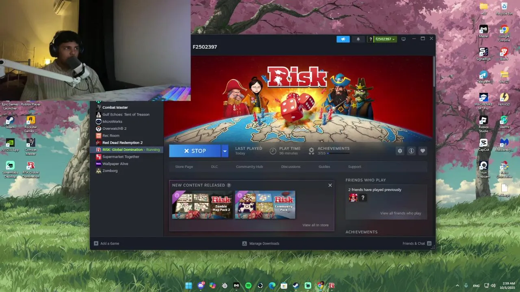The height and width of the screenshot is (292, 520).
Task: Select the Roblox Studio desktop icon
Action: tap(483, 125)
